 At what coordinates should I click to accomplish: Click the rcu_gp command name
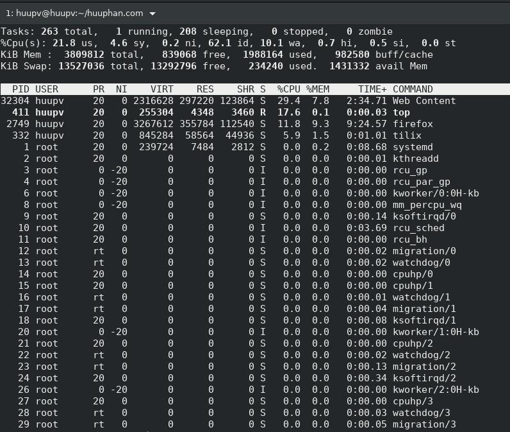click(410, 170)
